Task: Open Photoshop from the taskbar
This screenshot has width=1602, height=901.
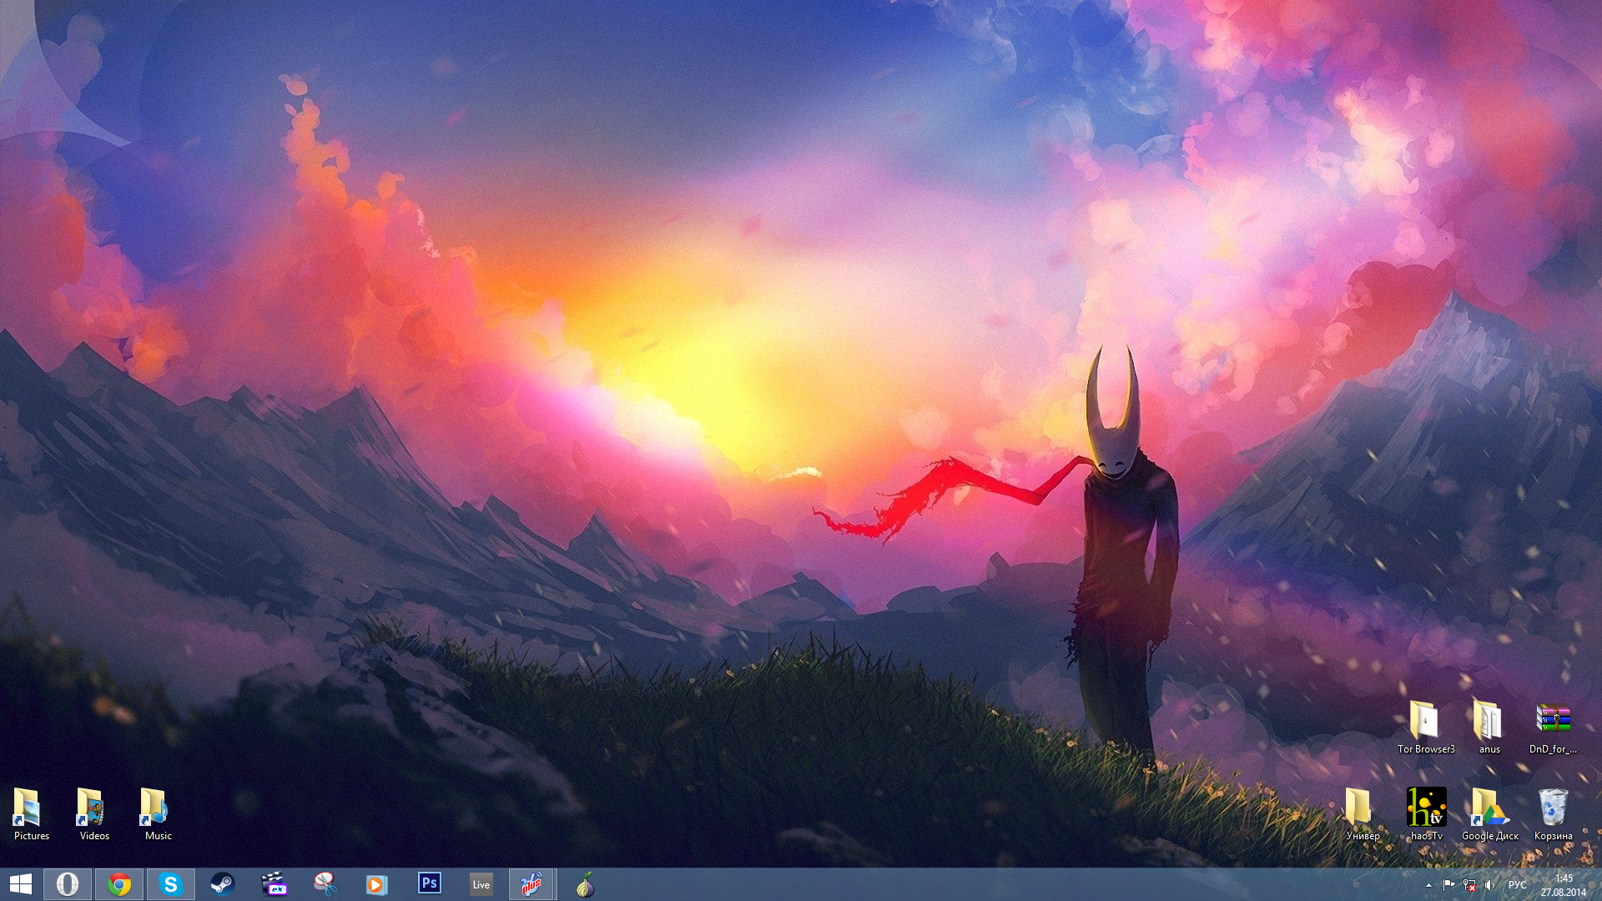Action: point(430,883)
